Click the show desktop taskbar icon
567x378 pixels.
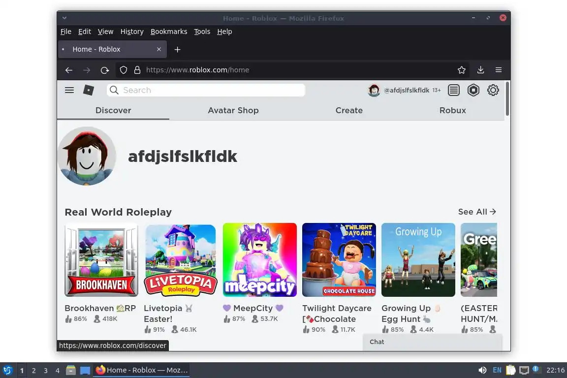[85, 370]
